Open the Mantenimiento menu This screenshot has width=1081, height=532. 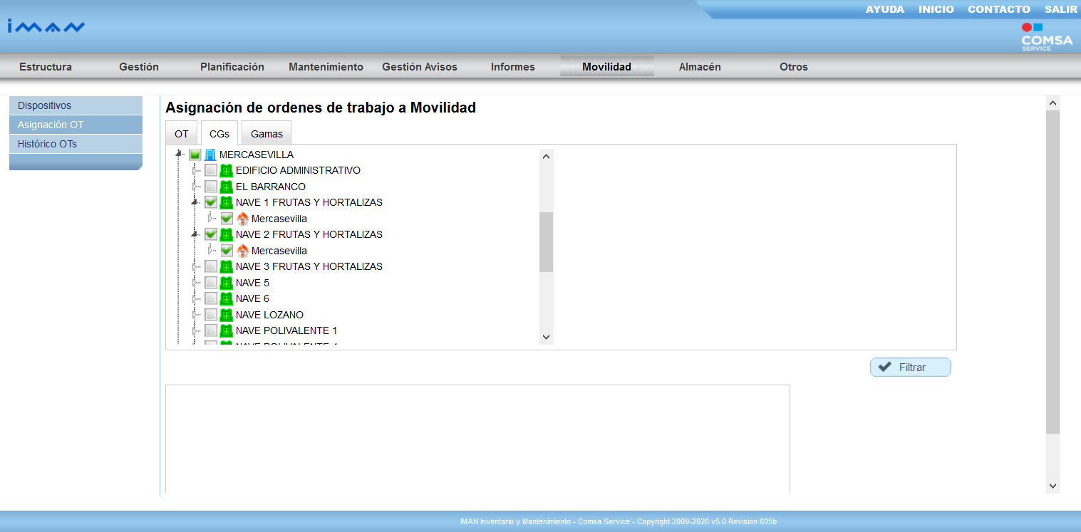click(x=326, y=67)
